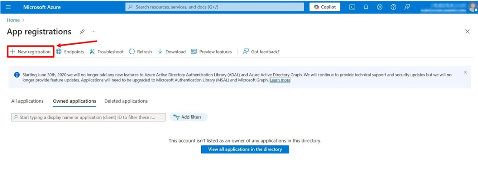
Task: Click Got feedback? in the toolbar
Action: click(261, 52)
